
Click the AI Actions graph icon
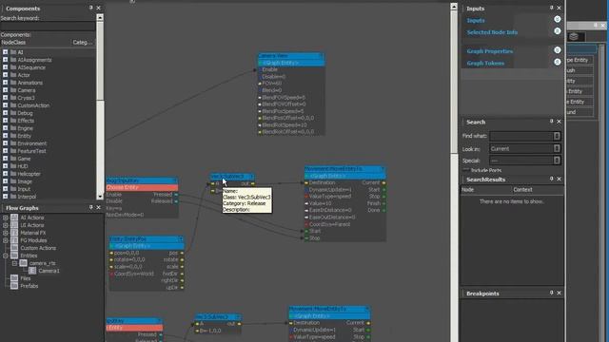pyautogui.click(x=14, y=218)
